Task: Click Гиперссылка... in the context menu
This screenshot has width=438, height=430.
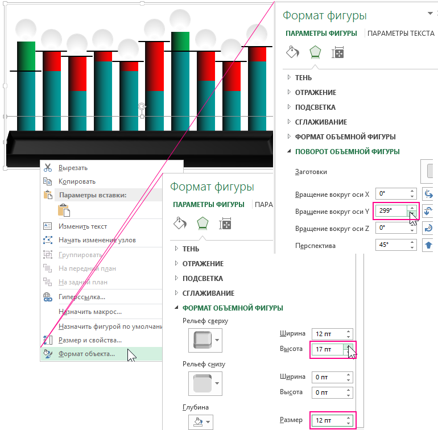Action: click(82, 296)
